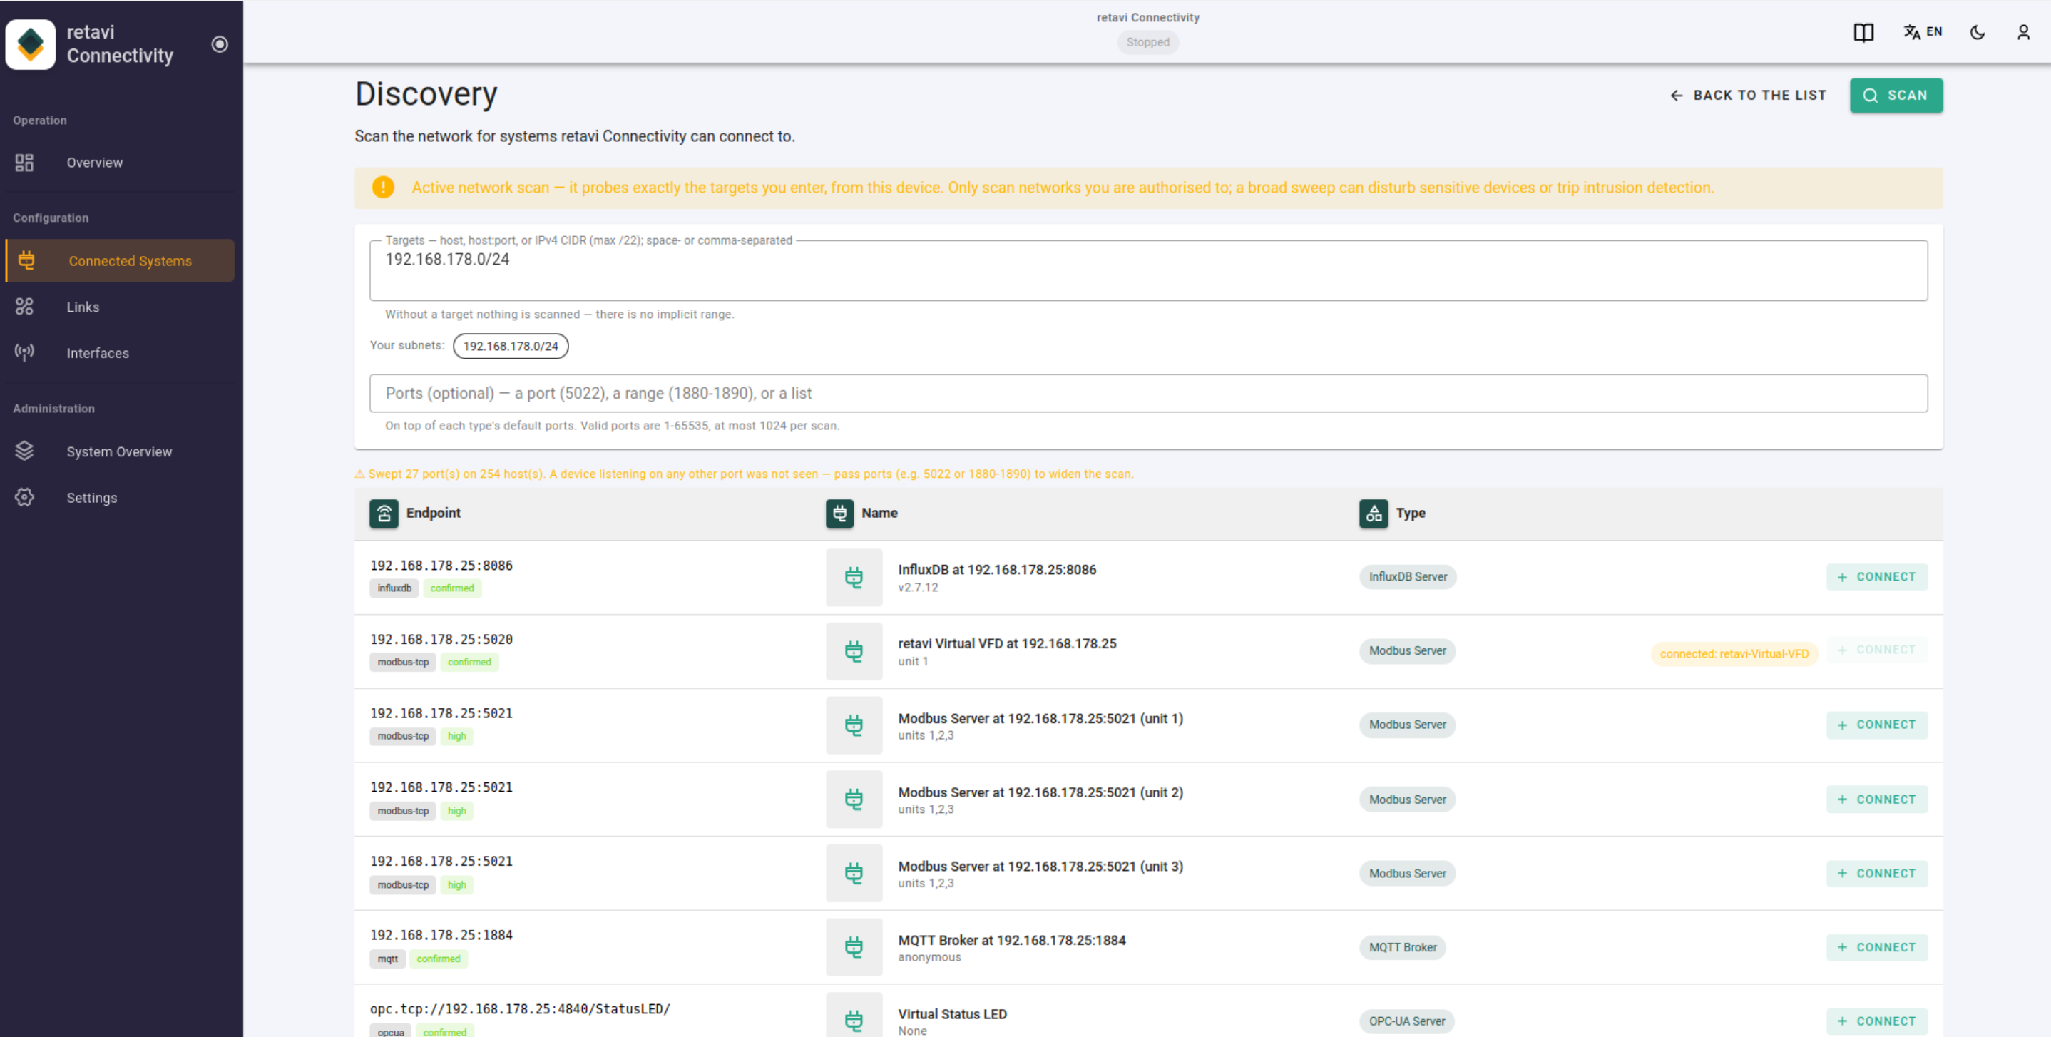Click the Modbus Server unit 1 plug icon

[x=854, y=727]
